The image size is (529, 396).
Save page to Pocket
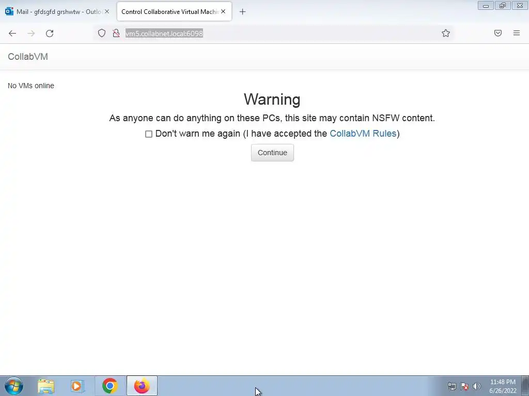(x=498, y=33)
